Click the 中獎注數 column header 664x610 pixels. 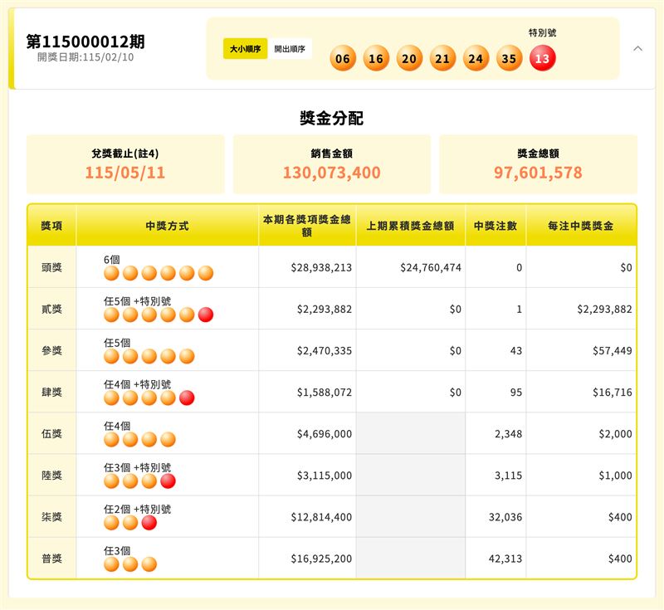pyautogui.click(x=495, y=226)
